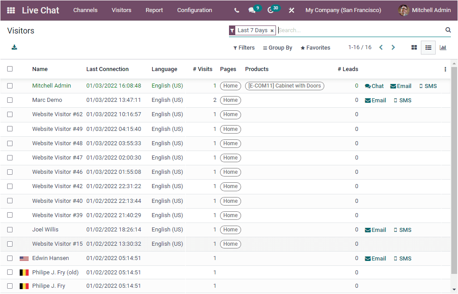458x294 pixels.
Task: Open the optional columns three-dot icon
Action: [x=445, y=69]
